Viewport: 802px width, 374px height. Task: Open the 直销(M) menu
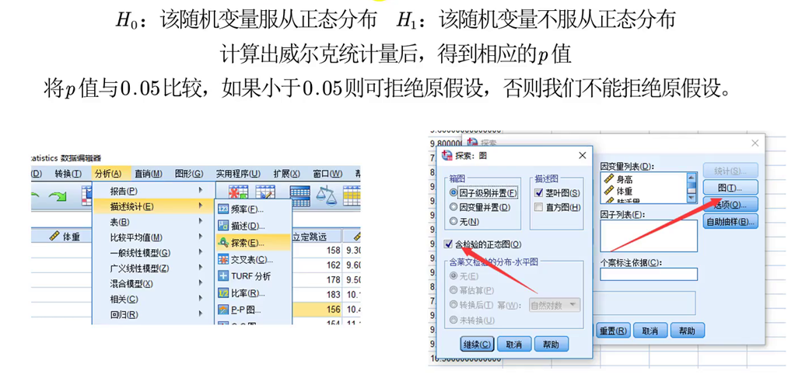point(149,174)
